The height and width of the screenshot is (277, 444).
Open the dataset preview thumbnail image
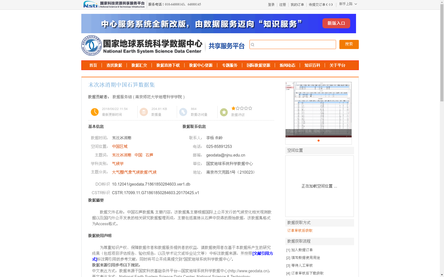(x=319, y=109)
